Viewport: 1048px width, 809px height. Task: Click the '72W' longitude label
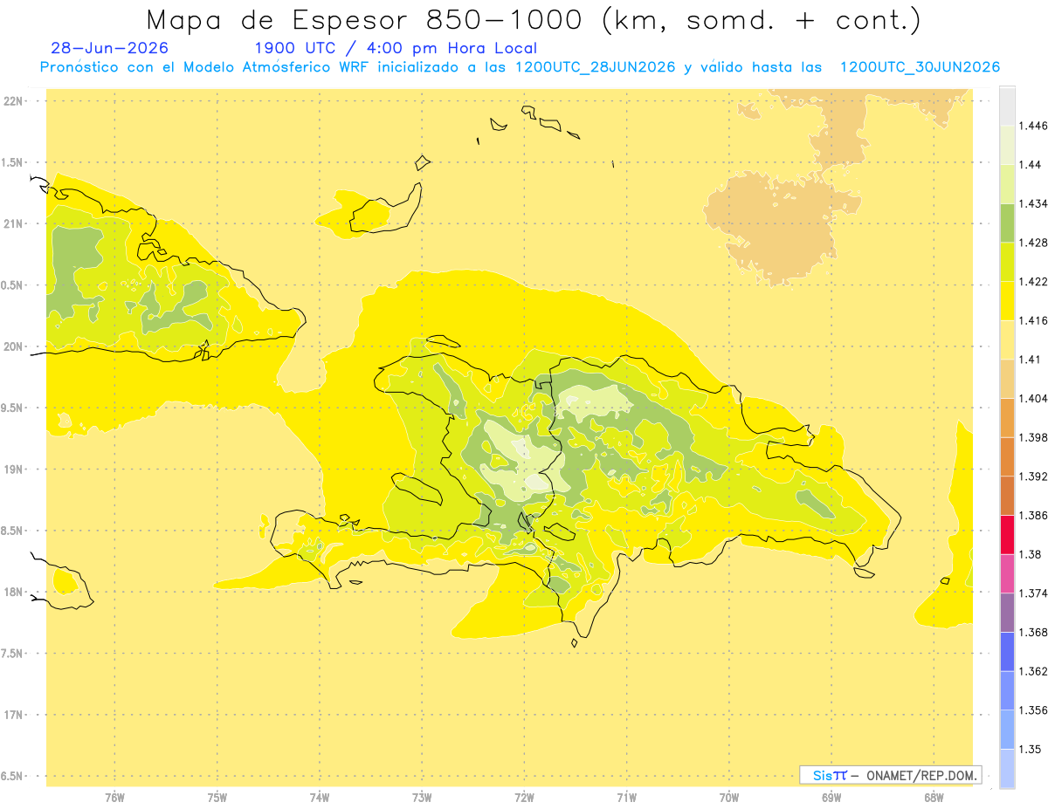click(524, 797)
